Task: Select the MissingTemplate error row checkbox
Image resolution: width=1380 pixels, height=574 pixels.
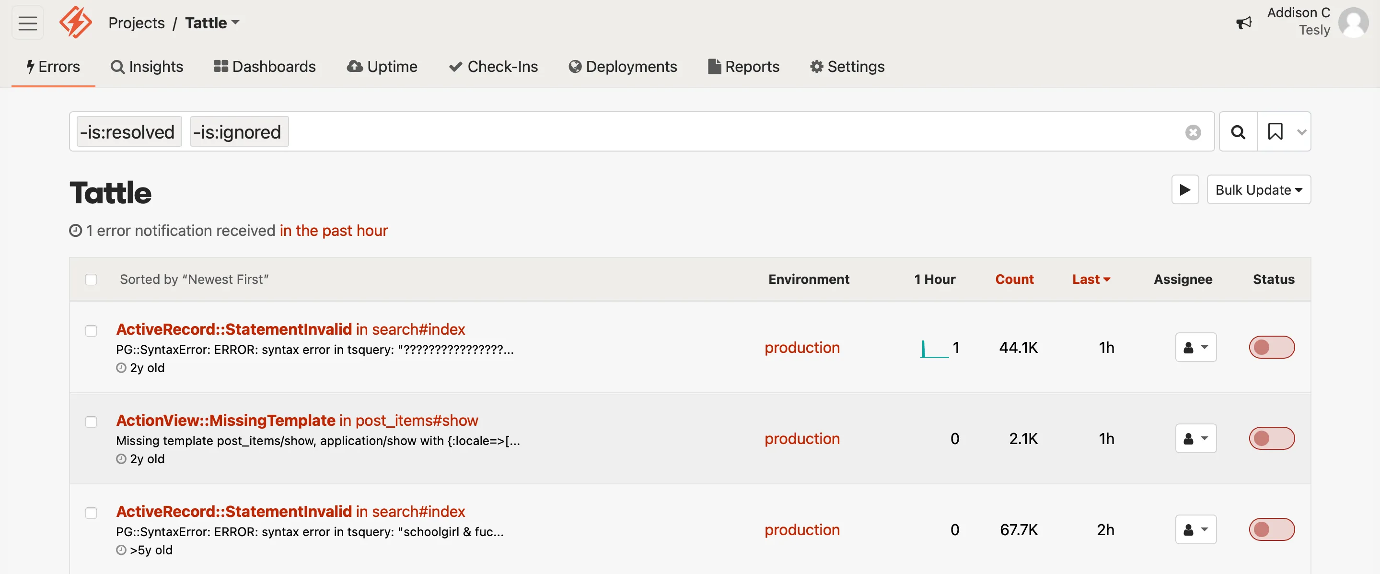Action: [x=91, y=422]
